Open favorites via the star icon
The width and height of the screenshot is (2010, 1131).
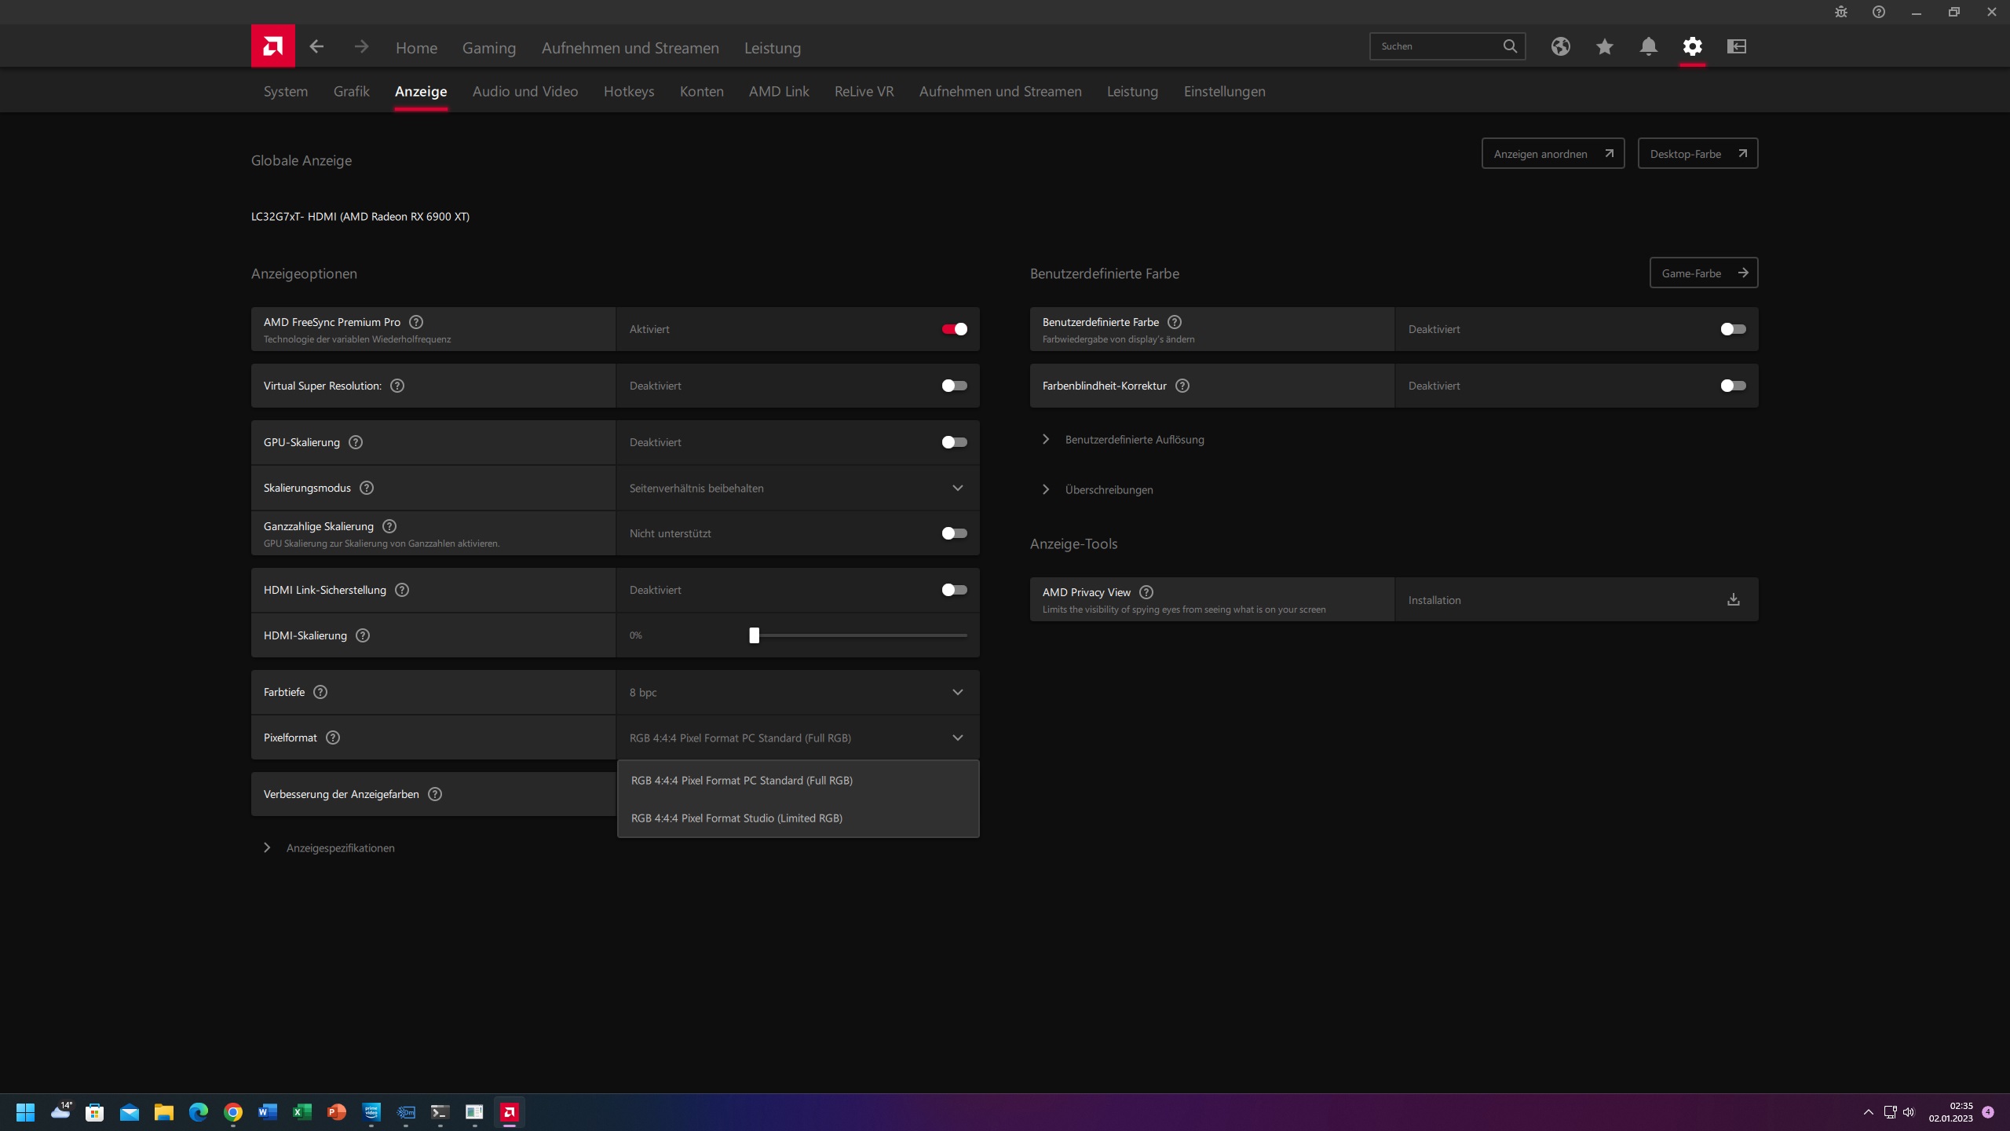coord(1604,46)
